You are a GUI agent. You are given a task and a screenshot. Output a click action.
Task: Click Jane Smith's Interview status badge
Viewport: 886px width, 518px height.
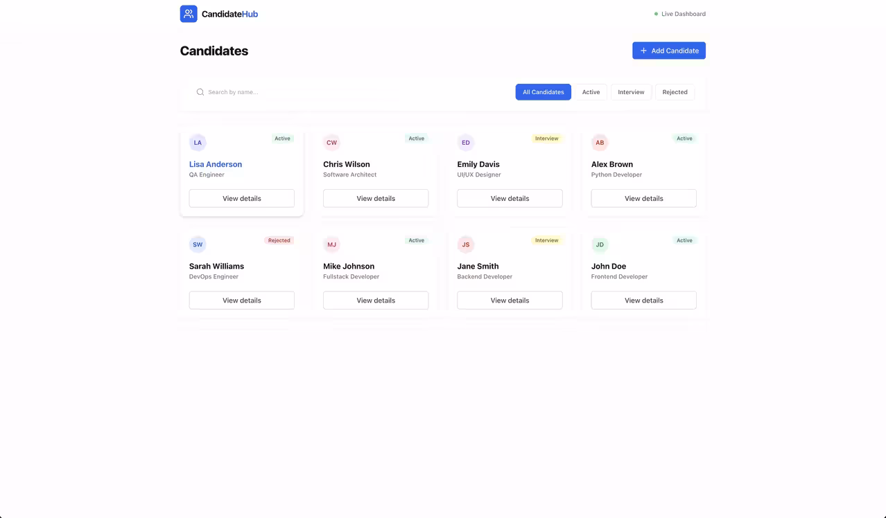click(546, 240)
